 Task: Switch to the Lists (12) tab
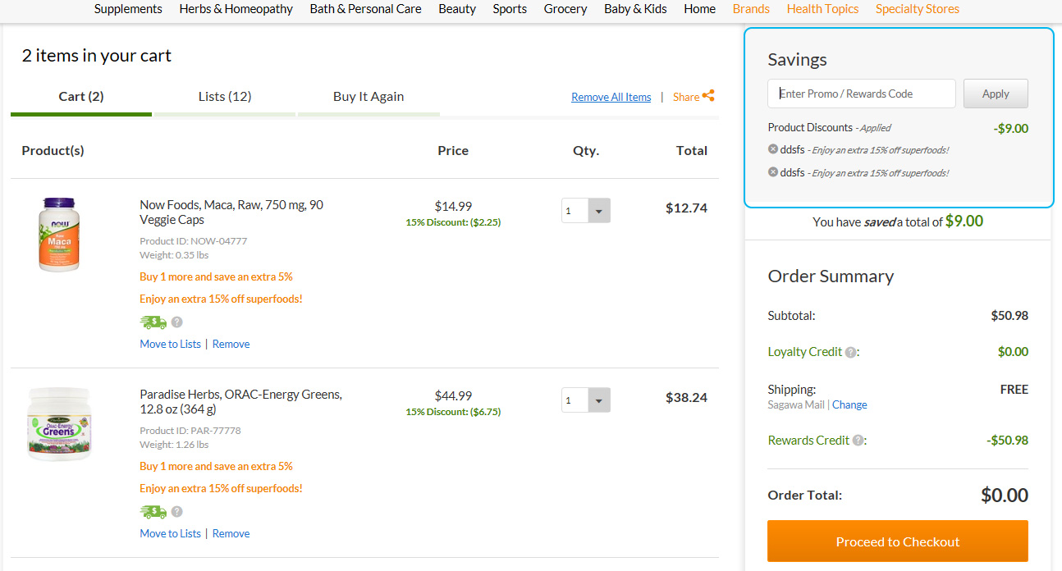[x=225, y=97]
